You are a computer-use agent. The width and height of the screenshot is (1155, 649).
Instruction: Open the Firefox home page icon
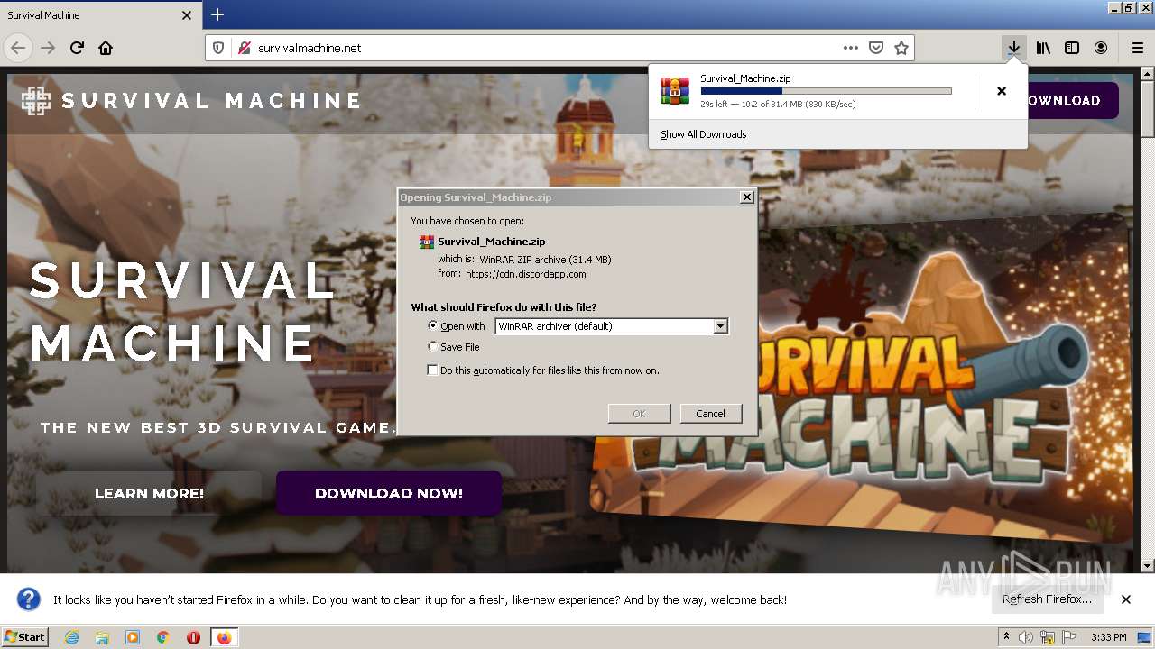coord(106,48)
